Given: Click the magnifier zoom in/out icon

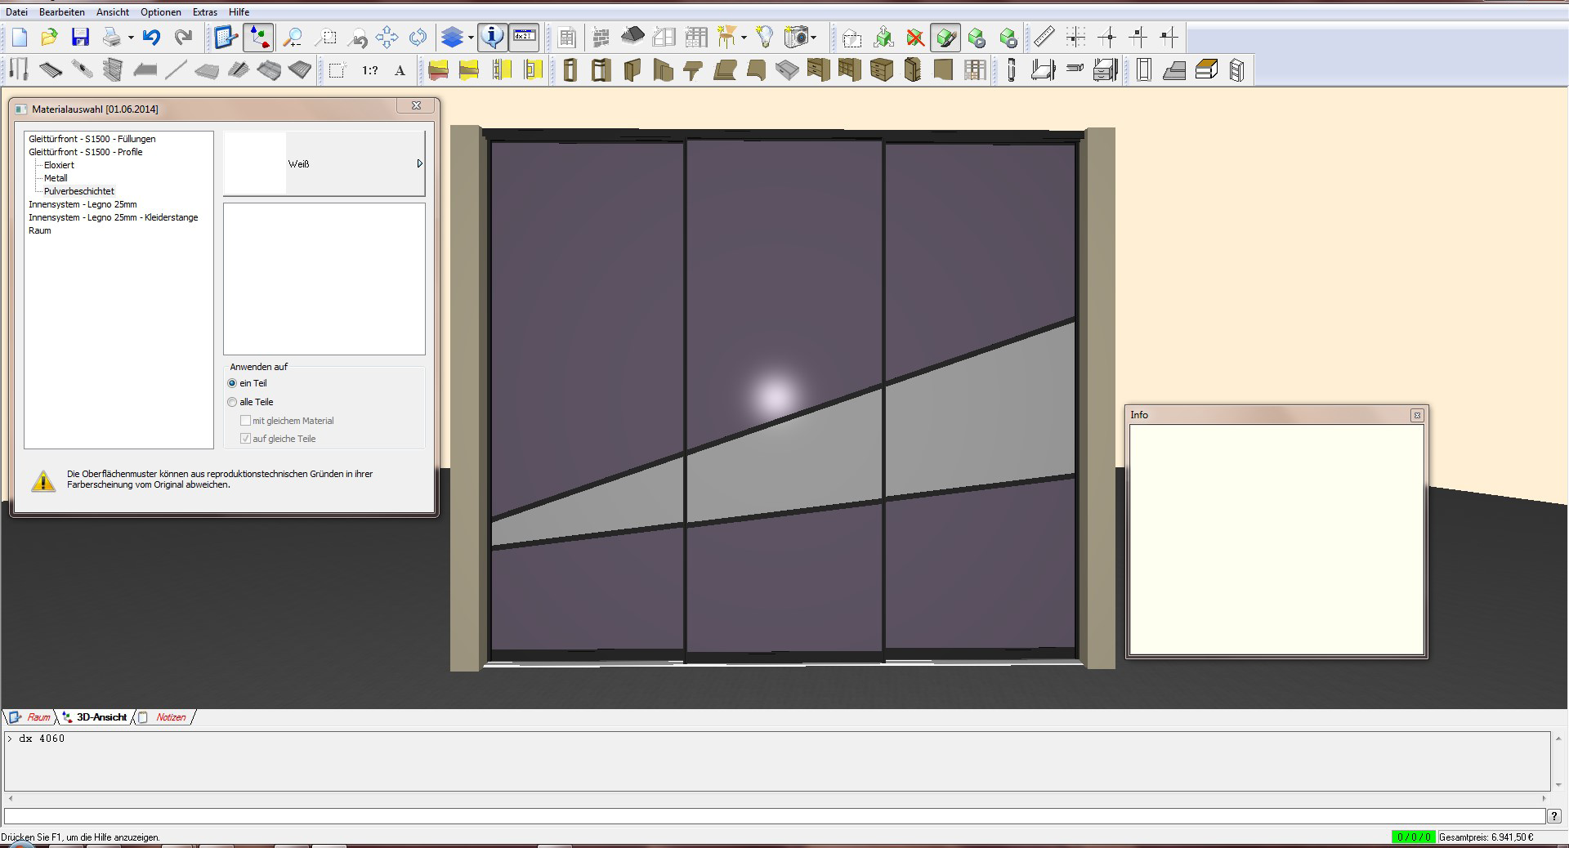Looking at the screenshot, I should pos(293,38).
